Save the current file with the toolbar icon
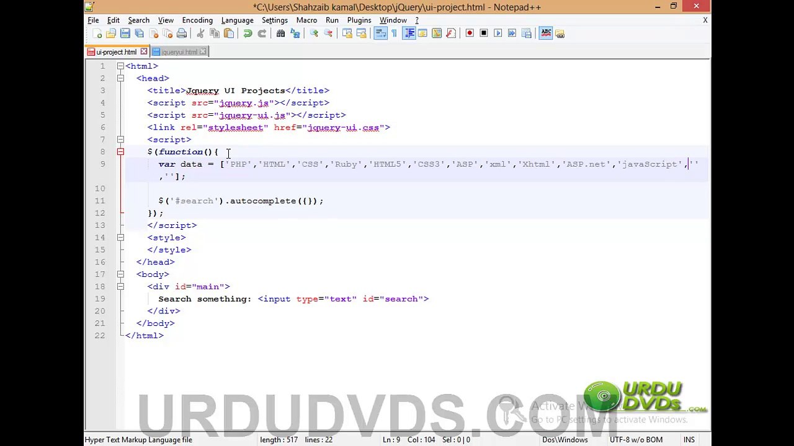The height and width of the screenshot is (446, 794). coord(125,33)
